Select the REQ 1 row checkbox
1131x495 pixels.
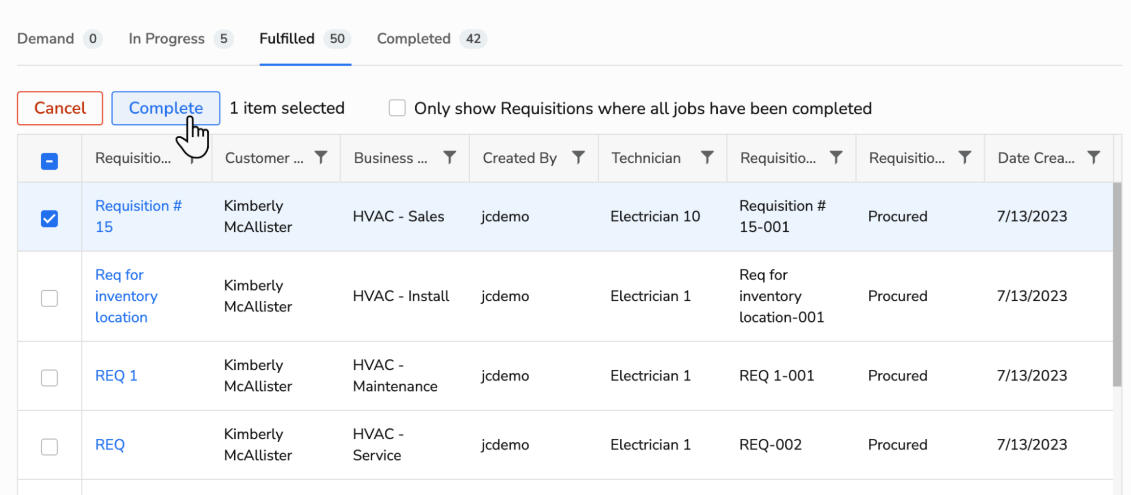[49, 377]
